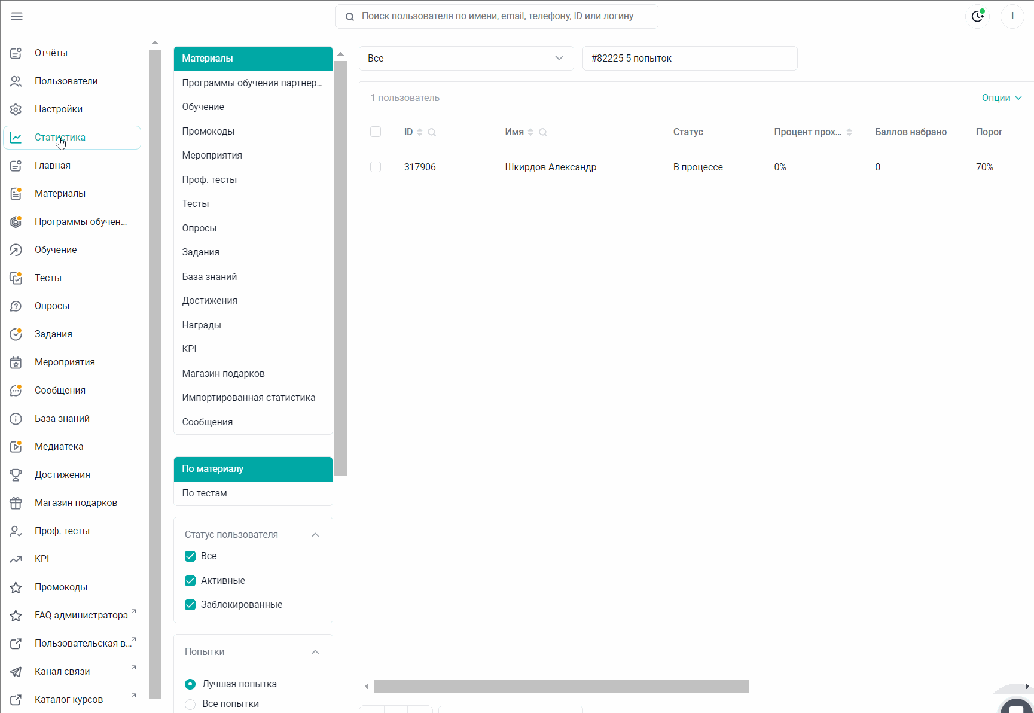Open the Статистика sidebar link

point(72,138)
